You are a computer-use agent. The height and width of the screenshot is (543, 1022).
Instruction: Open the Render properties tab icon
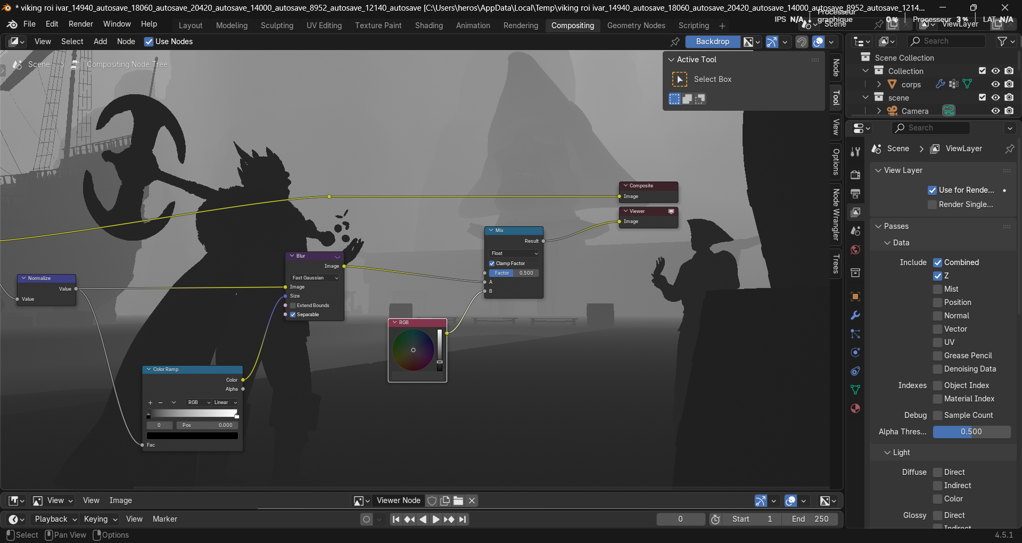855,175
